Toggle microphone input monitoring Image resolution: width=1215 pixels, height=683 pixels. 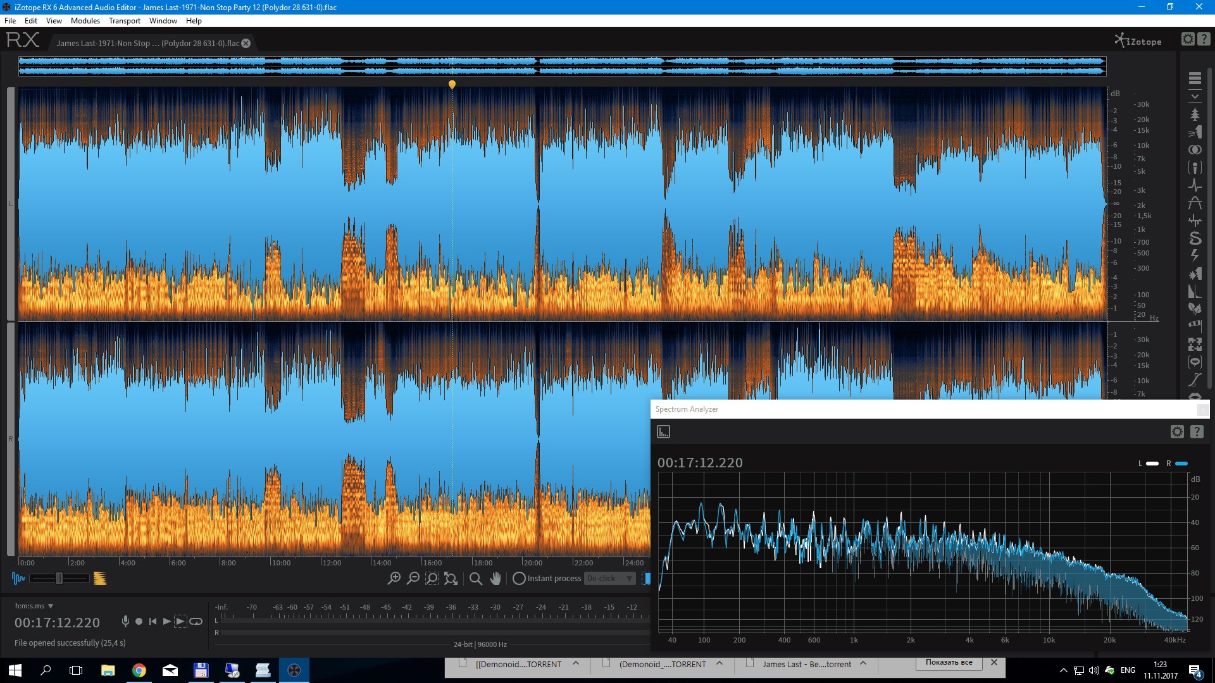point(125,622)
